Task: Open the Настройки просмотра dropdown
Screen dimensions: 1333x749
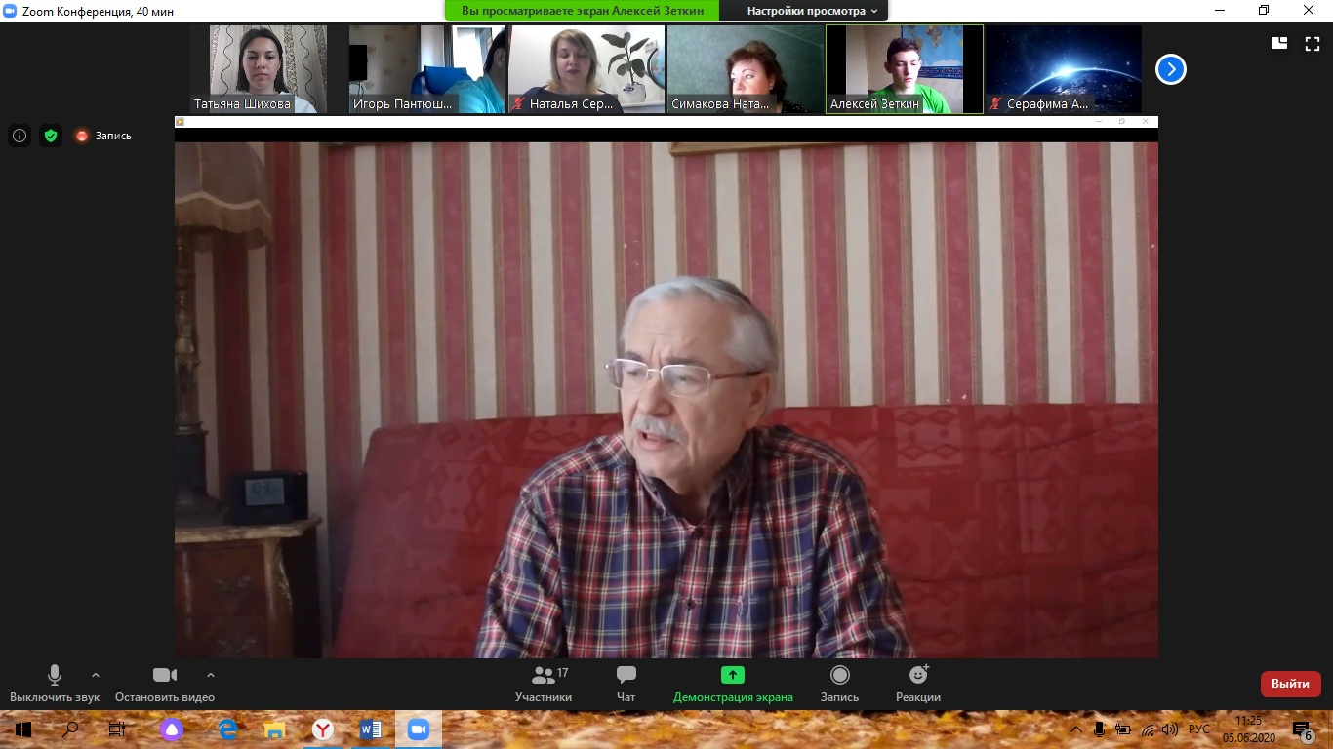Action: coord(812,11)
